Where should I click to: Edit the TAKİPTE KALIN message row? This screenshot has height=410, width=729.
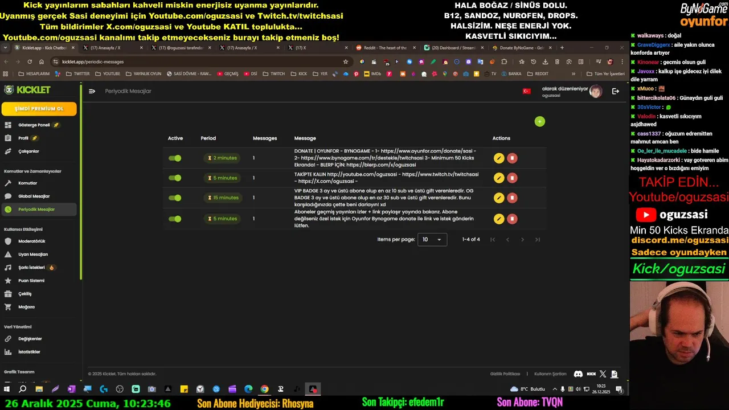[499, 178]
